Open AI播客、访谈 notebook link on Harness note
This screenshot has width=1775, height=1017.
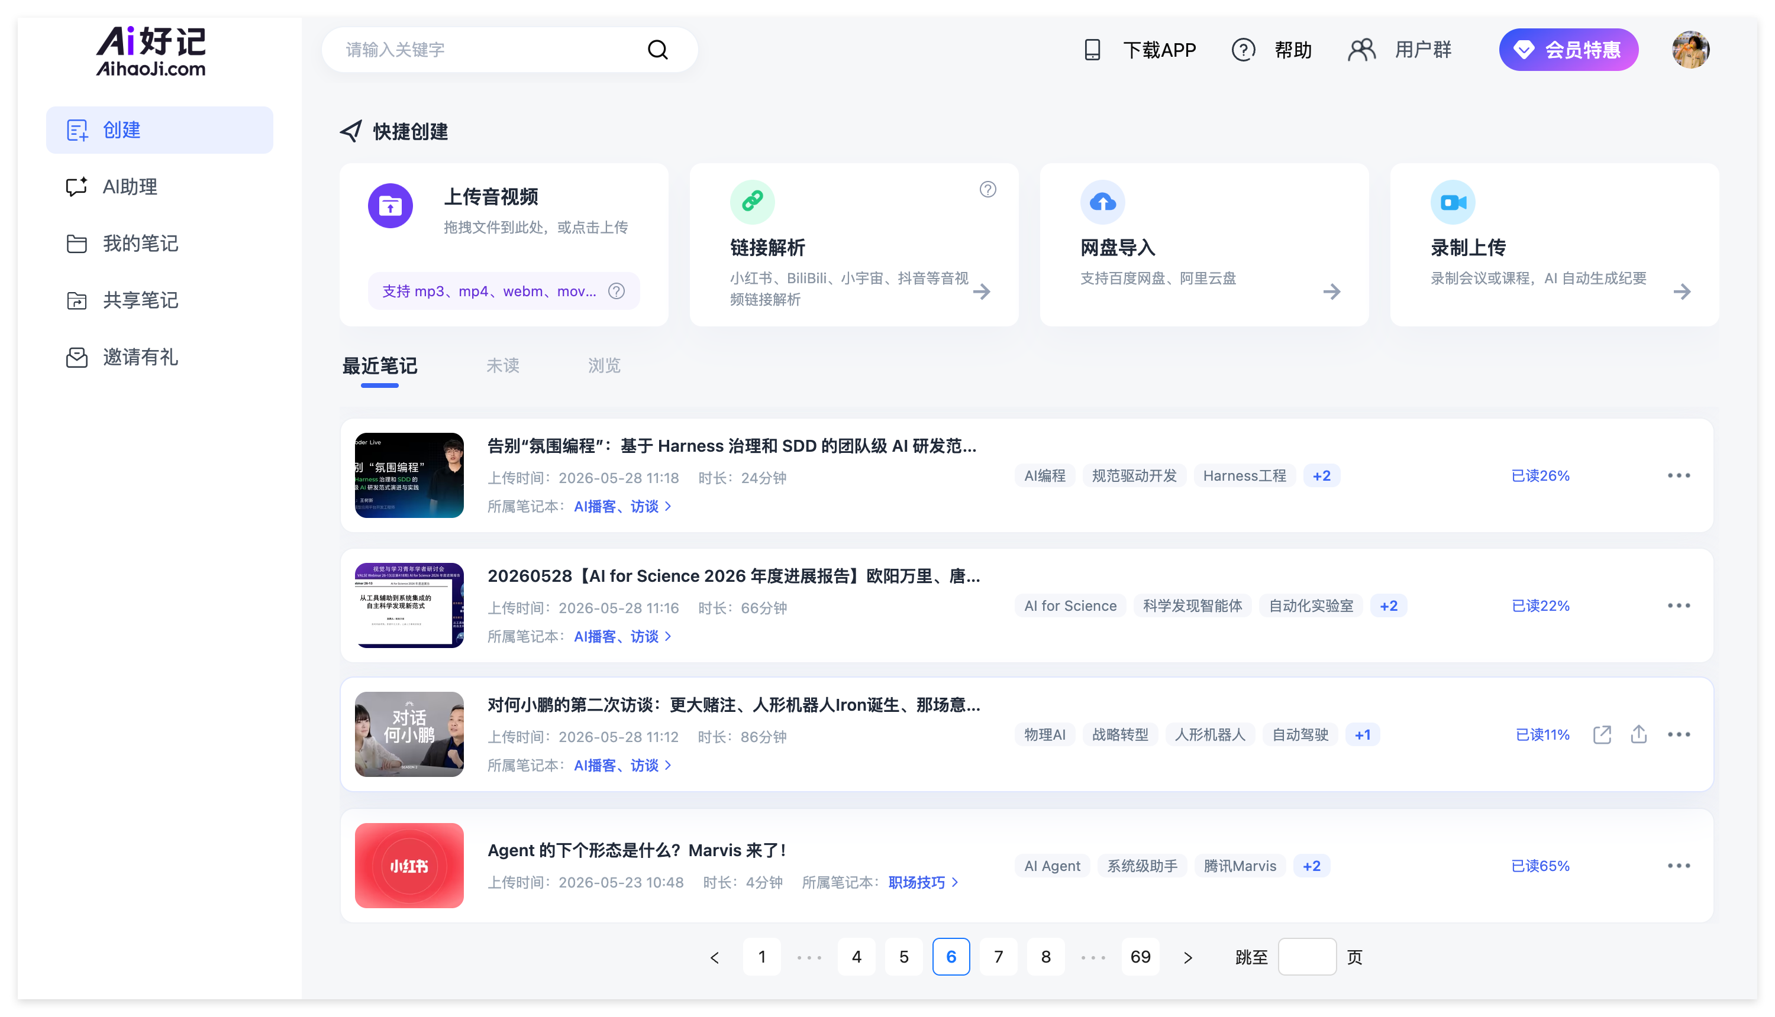point(622,506)
